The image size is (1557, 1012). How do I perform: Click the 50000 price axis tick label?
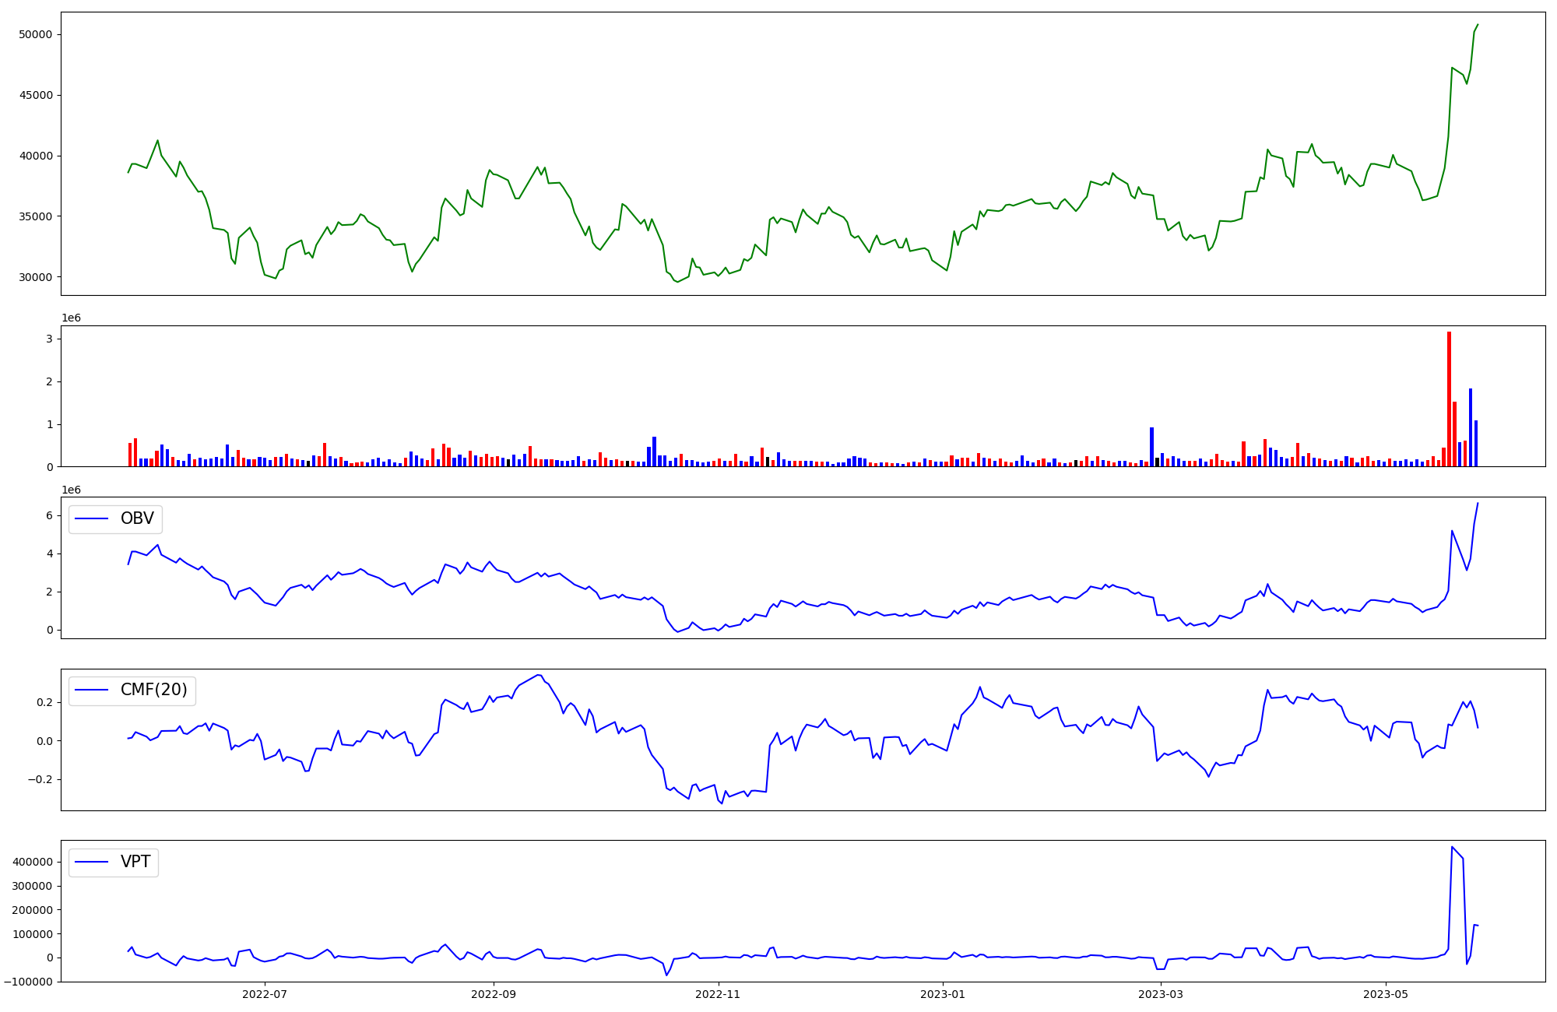pos(36,35)
